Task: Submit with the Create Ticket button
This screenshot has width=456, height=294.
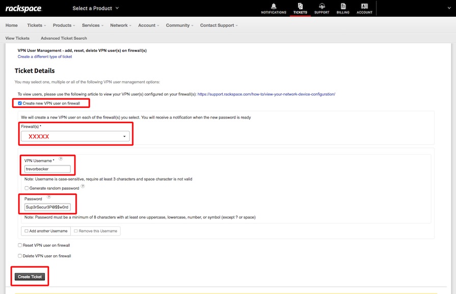Action: (x=30, y=277)
